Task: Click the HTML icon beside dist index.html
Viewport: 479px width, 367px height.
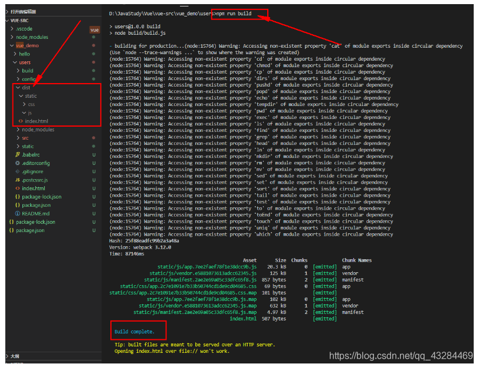Action: [x=21, y=121]
